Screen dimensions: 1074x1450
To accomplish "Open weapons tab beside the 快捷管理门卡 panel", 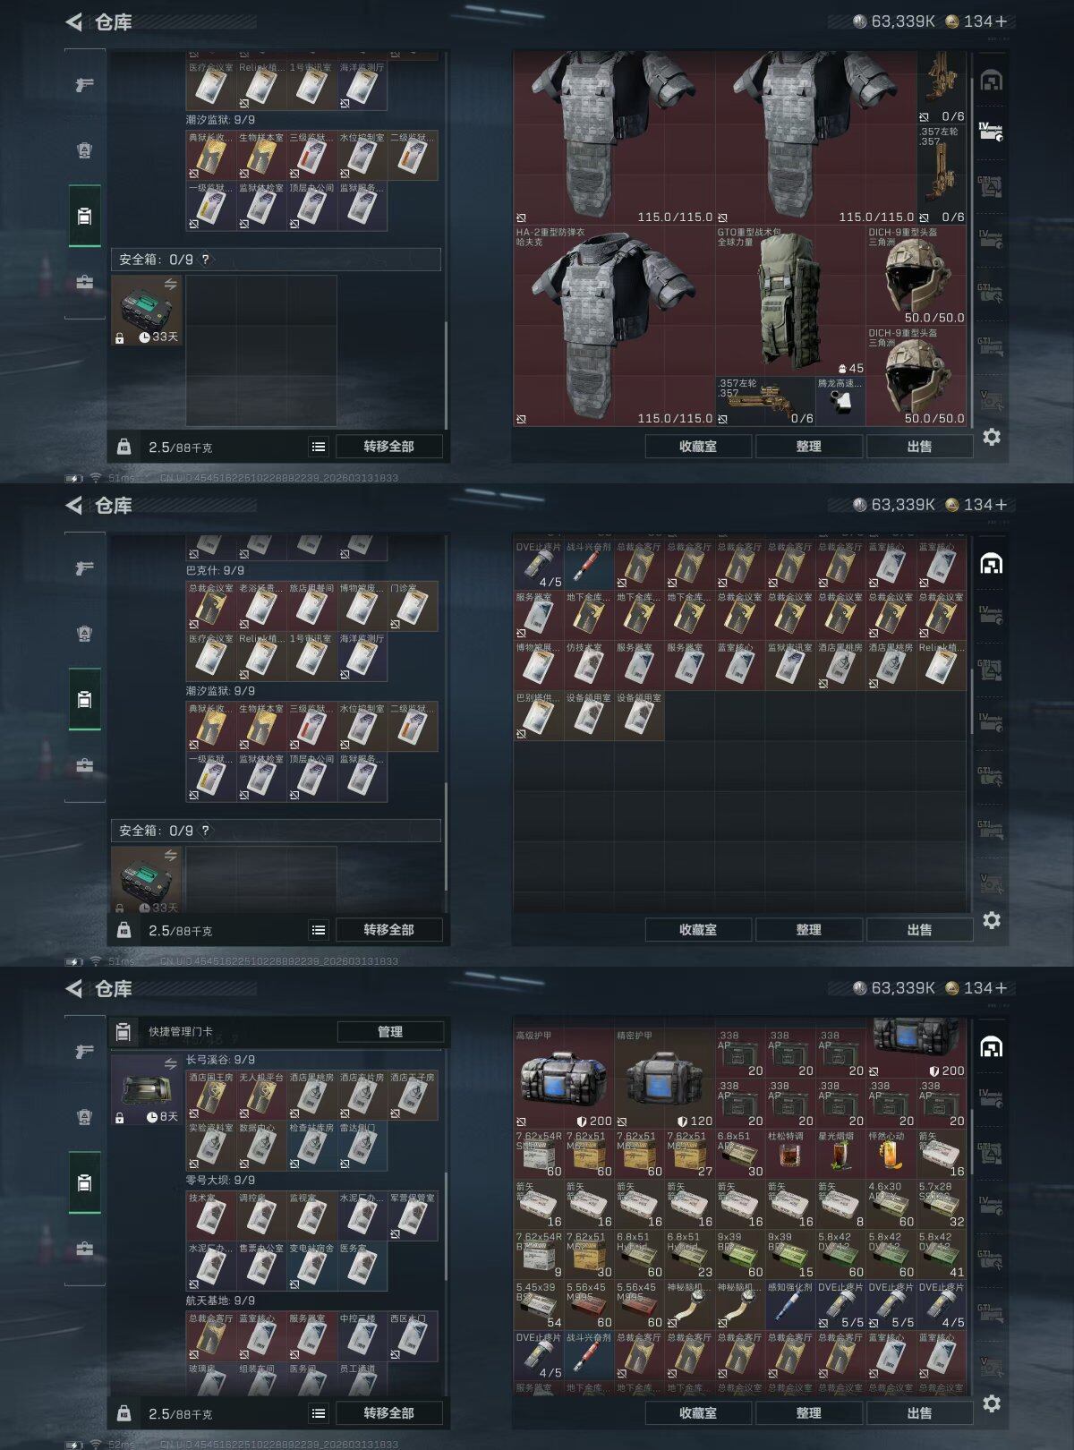I will pos(84,1051).
